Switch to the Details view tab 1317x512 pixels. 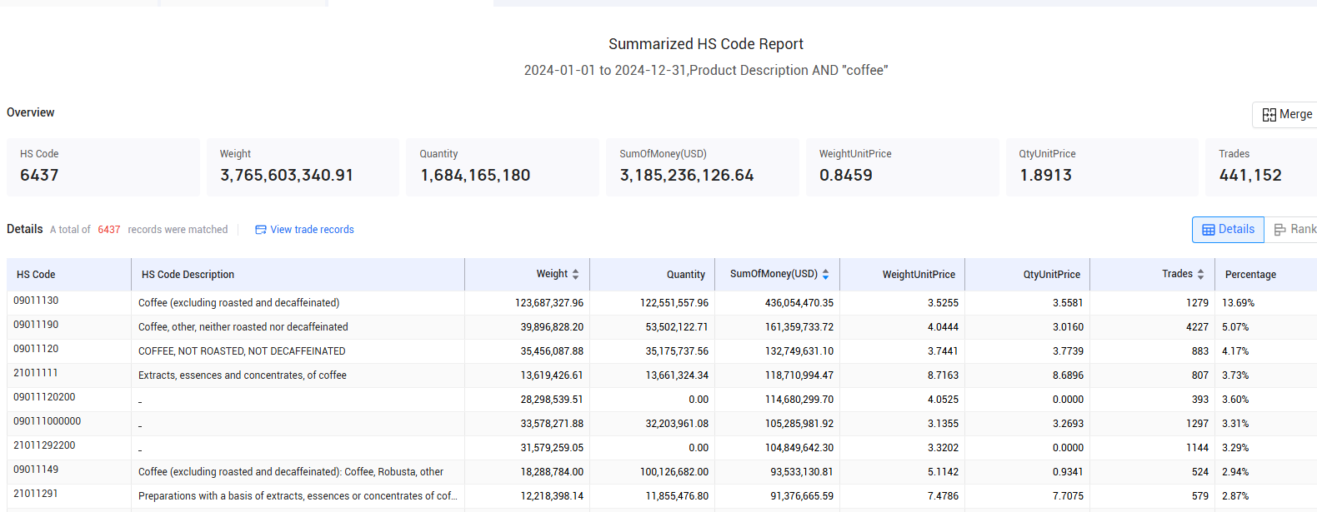click(x=1228, y=230)
